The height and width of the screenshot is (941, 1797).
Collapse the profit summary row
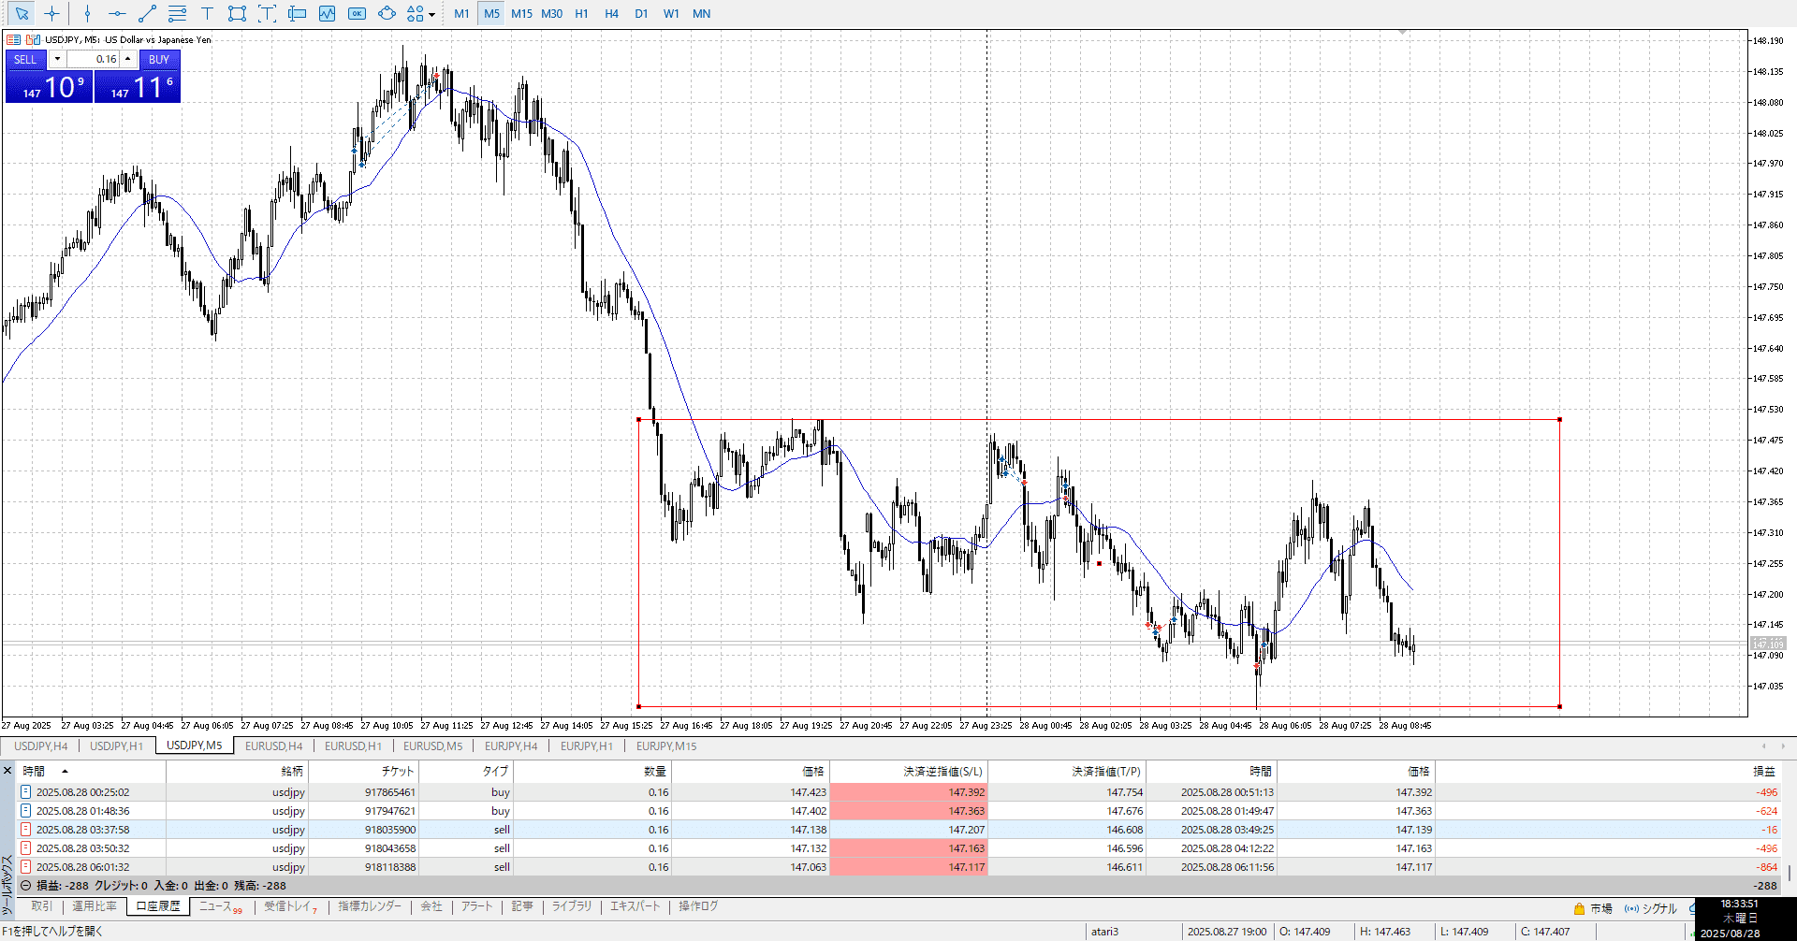(26, 885)
